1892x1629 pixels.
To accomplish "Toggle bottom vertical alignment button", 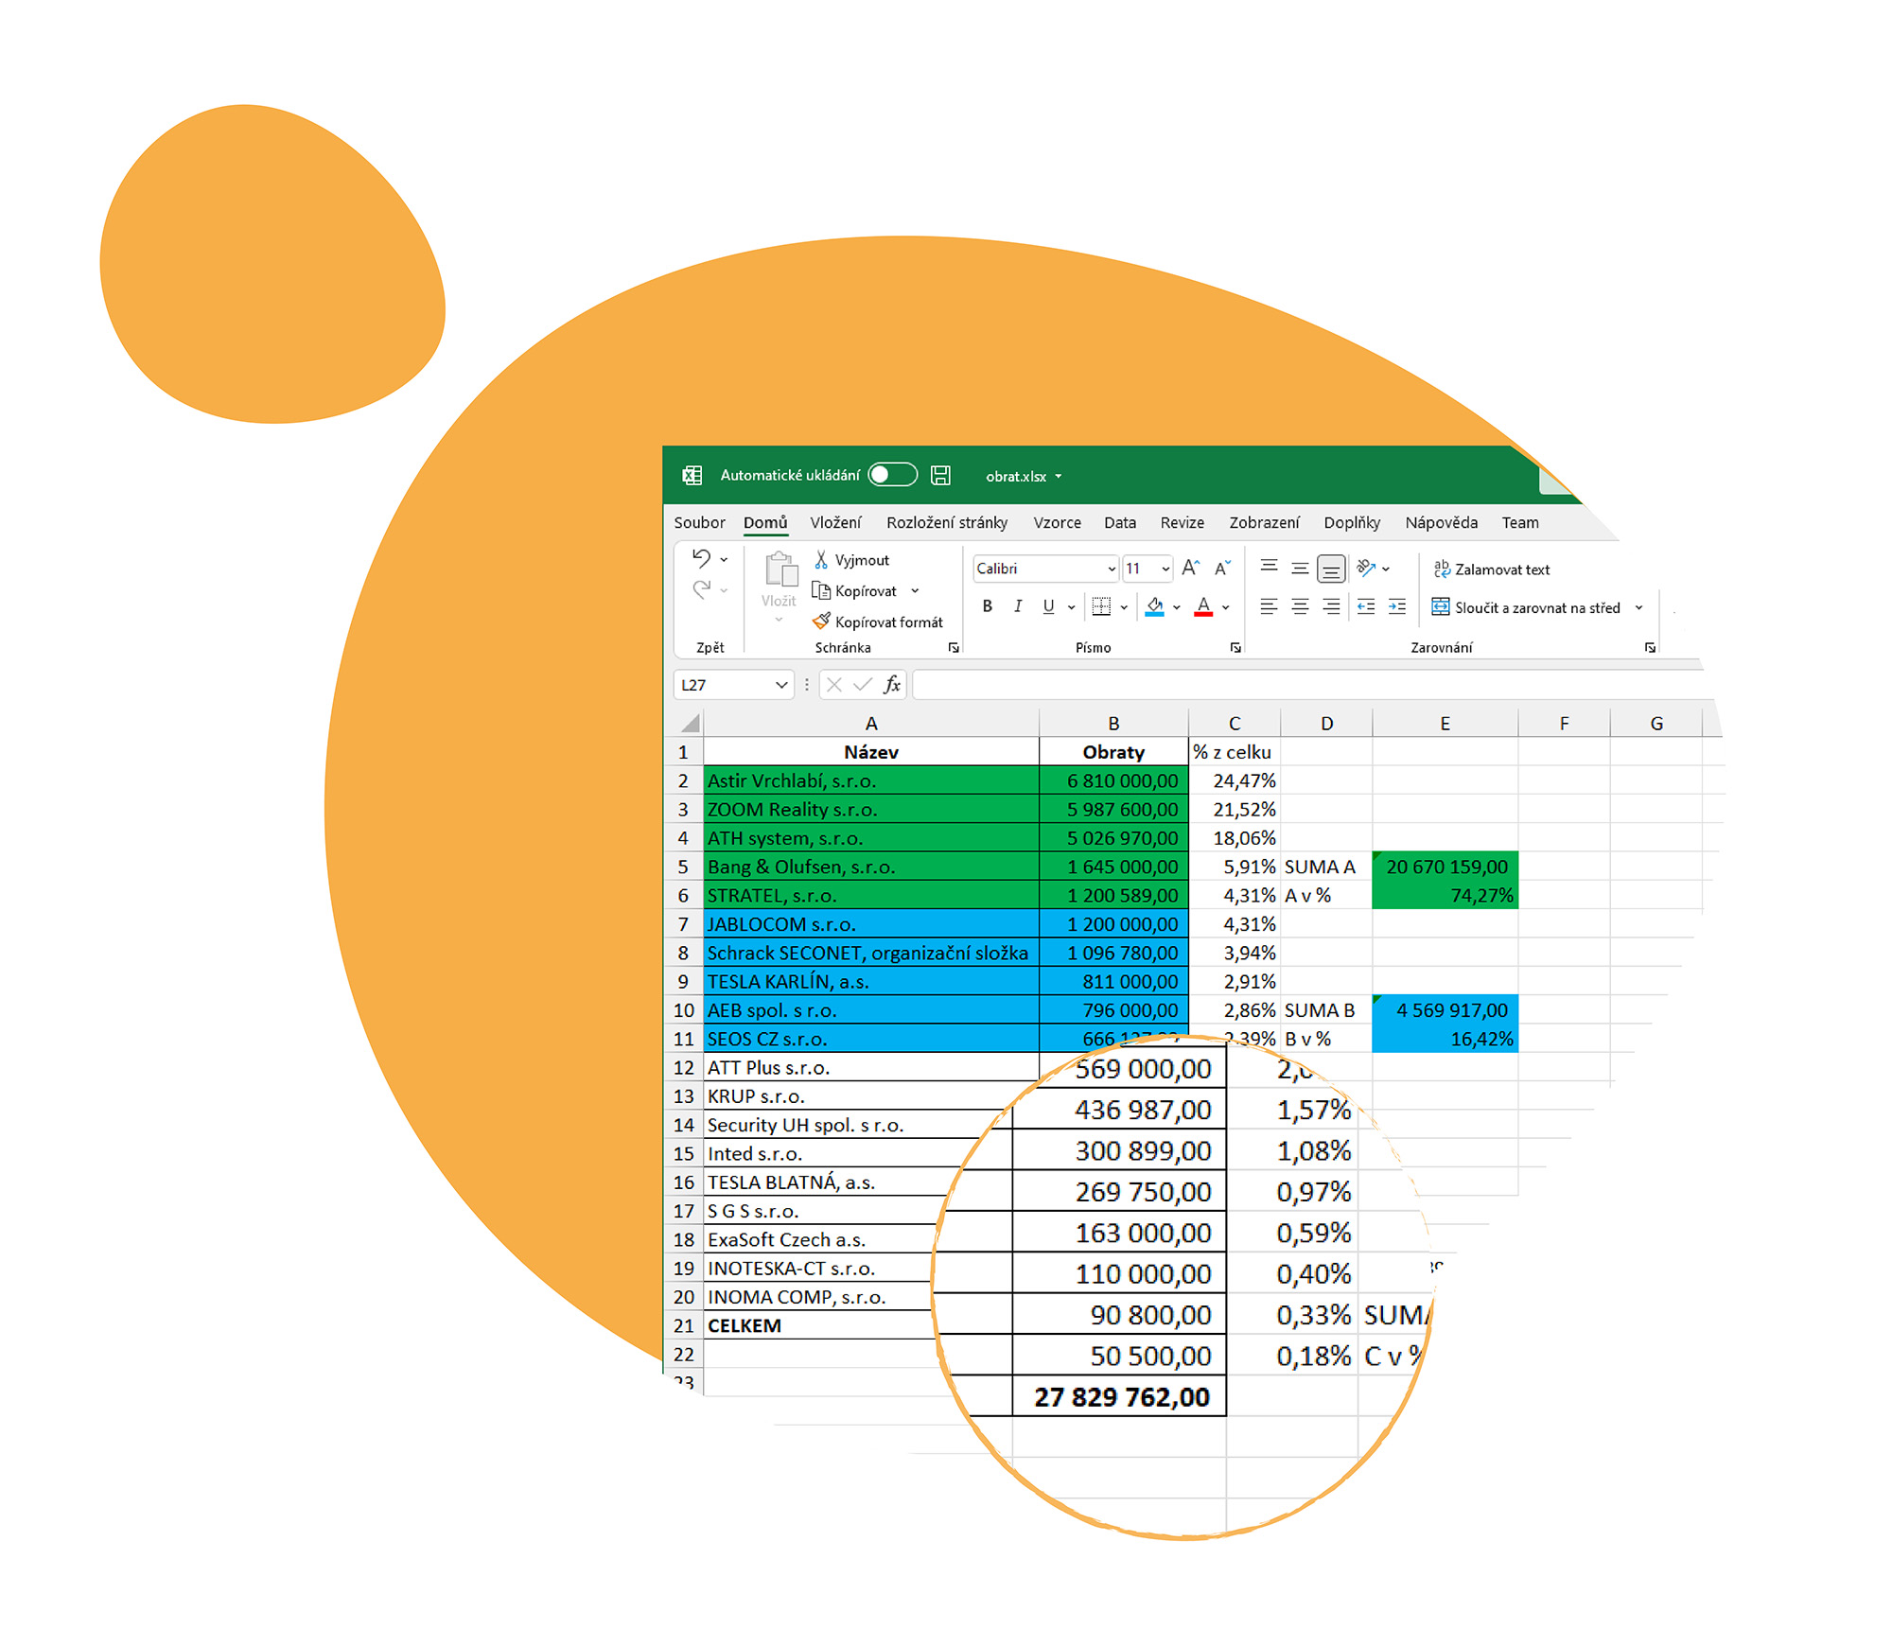I will click(x=1331, y=569).
